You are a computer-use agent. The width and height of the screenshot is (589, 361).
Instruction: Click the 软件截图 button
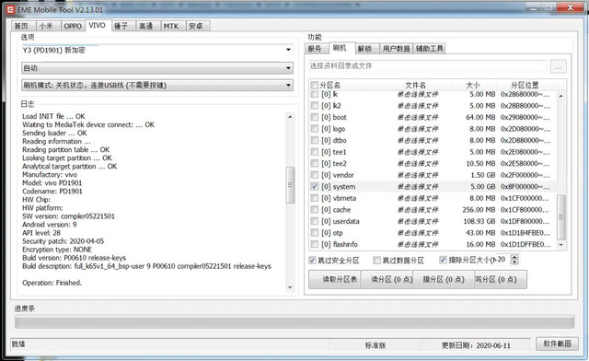pos(557,344)
